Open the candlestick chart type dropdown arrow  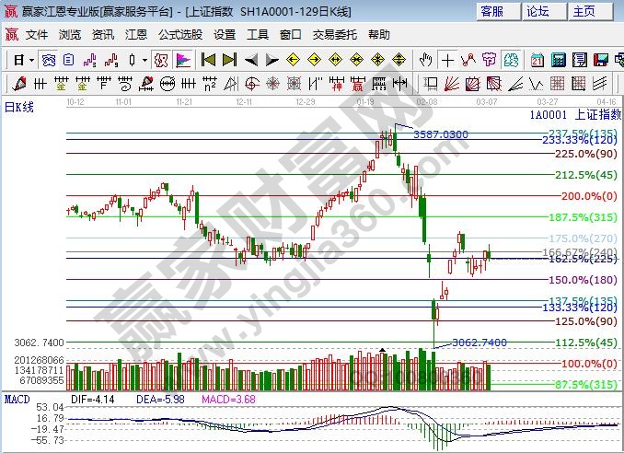[144, 60]
